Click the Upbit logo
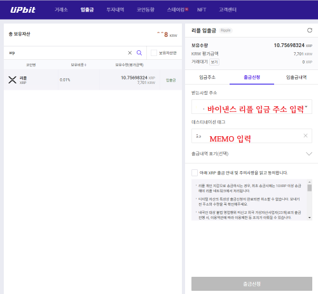The height and width of the screenshot is (294, 318). (x=23, y=10)
